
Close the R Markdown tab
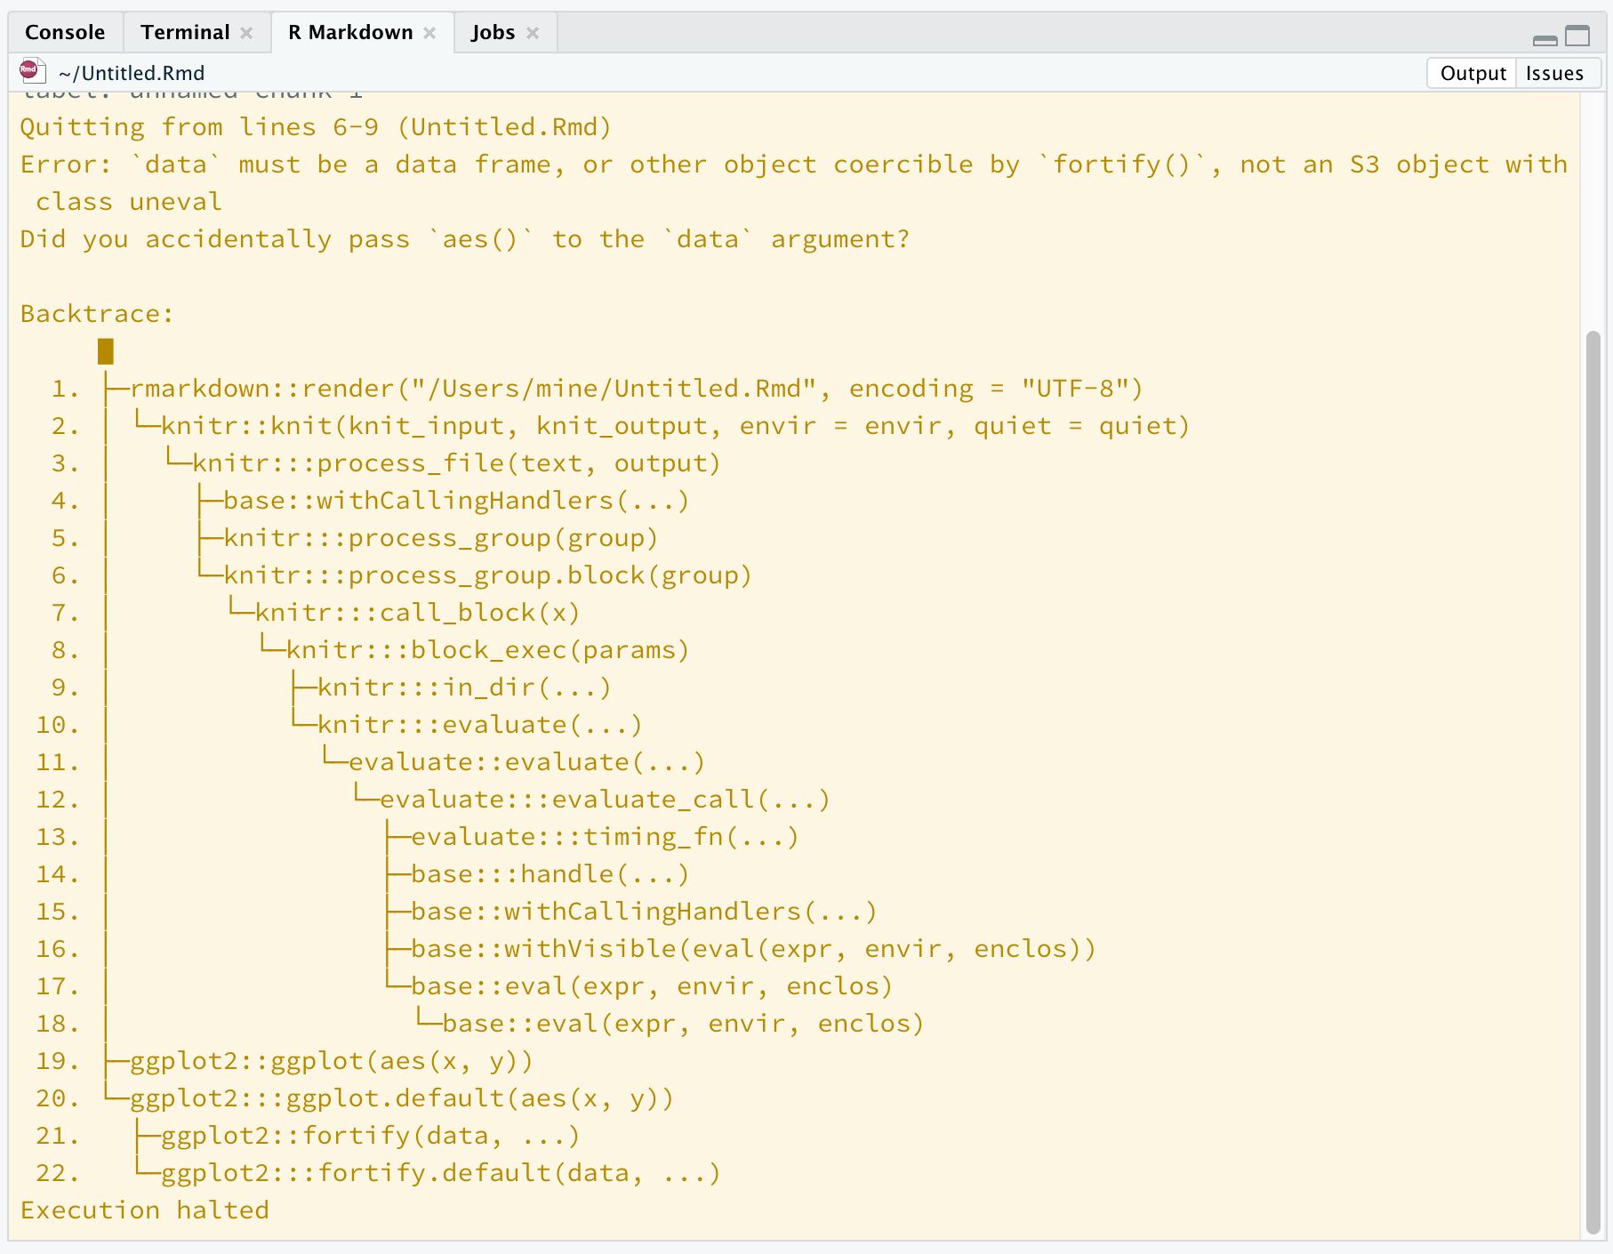[x=429, y=33]
